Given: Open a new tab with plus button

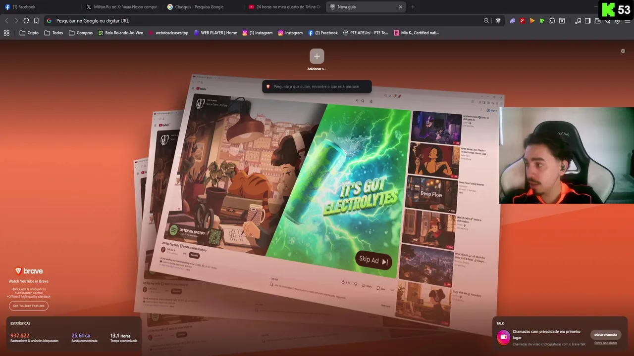Looking at the screenshot, I should (x=413, y=7).
